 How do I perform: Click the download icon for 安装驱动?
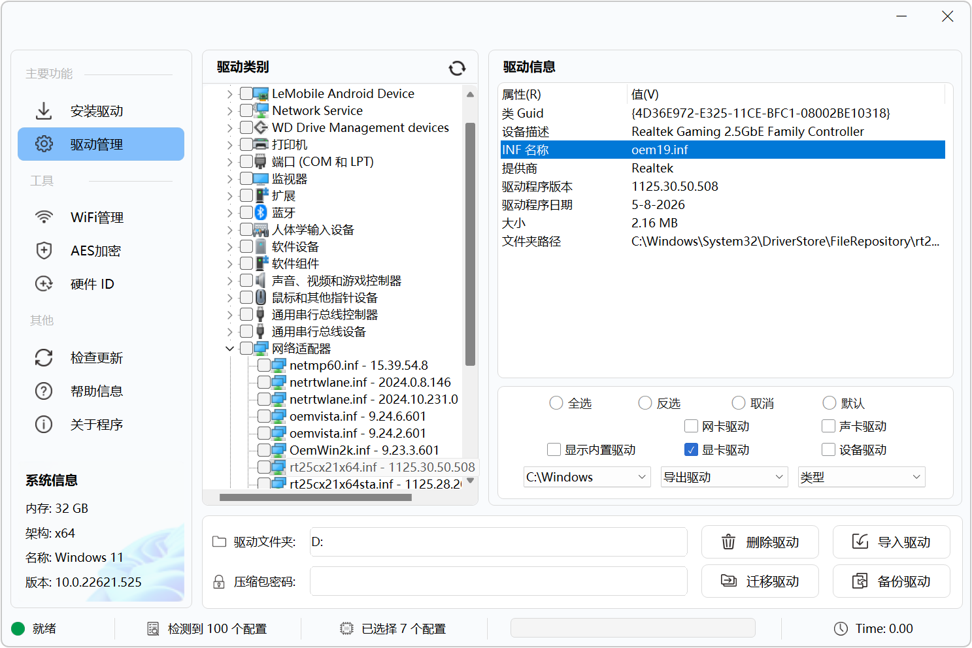44,111
